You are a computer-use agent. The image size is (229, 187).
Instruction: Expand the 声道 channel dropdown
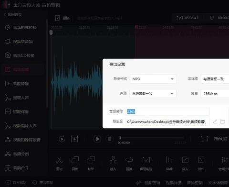pyautogui.click(x=153, y=94)
